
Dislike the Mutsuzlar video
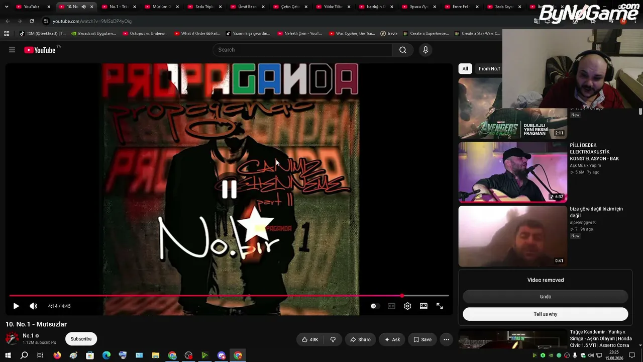[x=333, y=339]
